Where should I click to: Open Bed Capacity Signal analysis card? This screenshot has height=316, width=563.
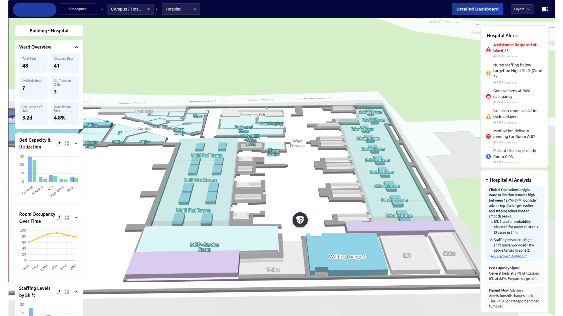click(514, 273)
